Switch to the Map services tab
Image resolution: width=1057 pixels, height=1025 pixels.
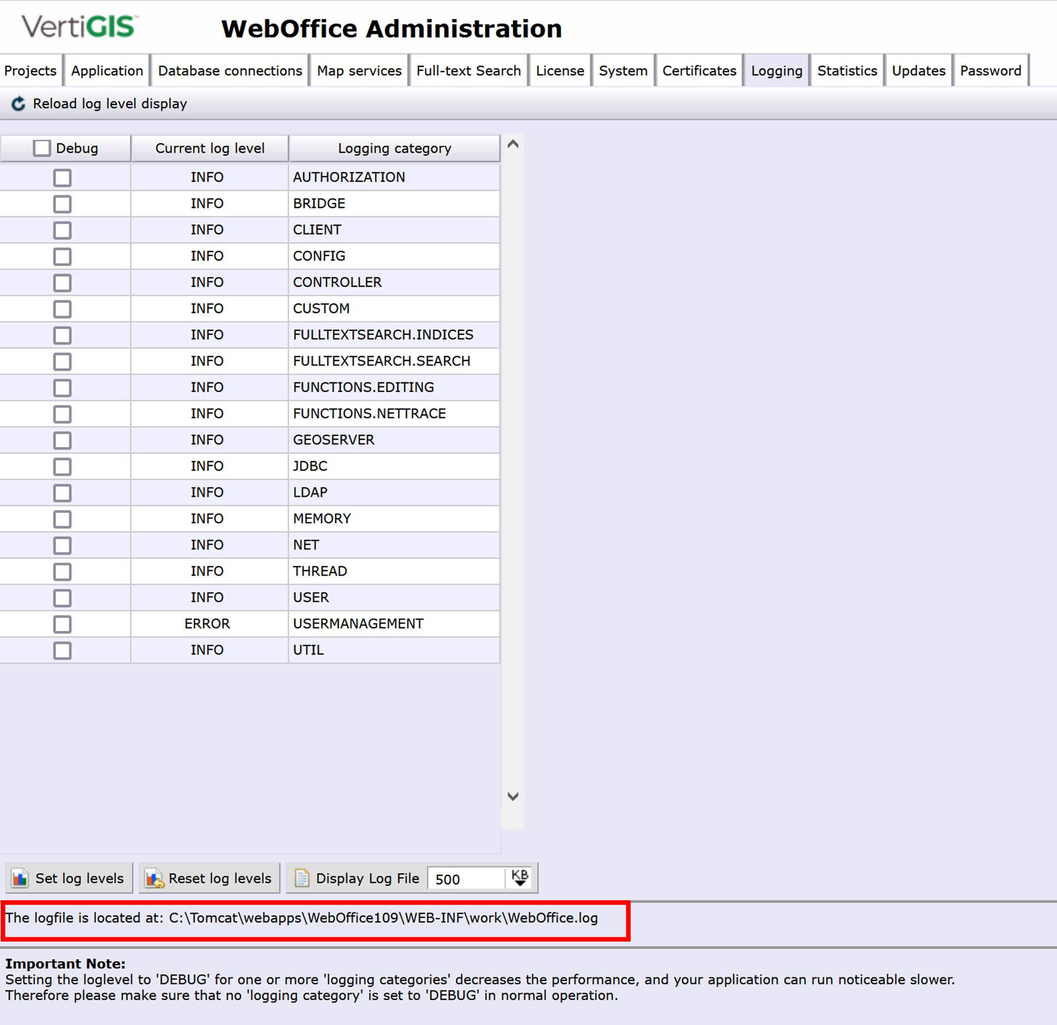[359, 71]
